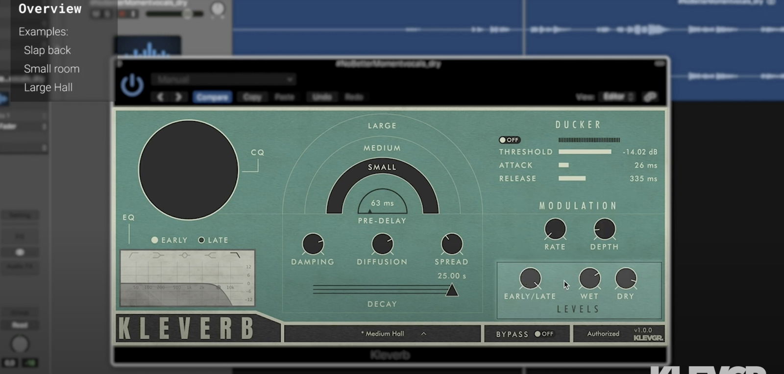Open the Manual preset dropdown
The width and height of the screenshot is (784, 374).
(x=223, y=79)
